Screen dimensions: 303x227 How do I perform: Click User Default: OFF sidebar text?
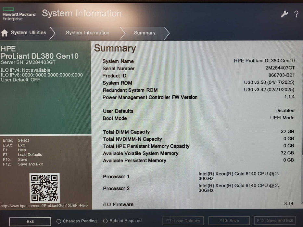(20, 80)
